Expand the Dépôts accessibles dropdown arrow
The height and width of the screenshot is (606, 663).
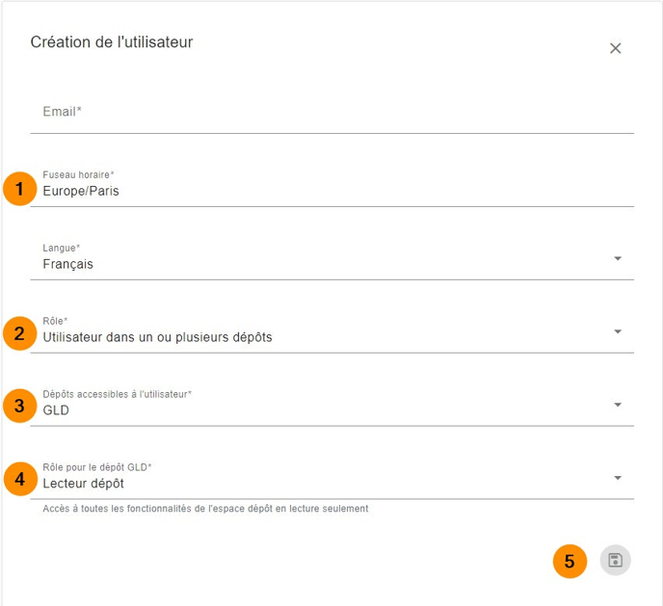[618, 405]
